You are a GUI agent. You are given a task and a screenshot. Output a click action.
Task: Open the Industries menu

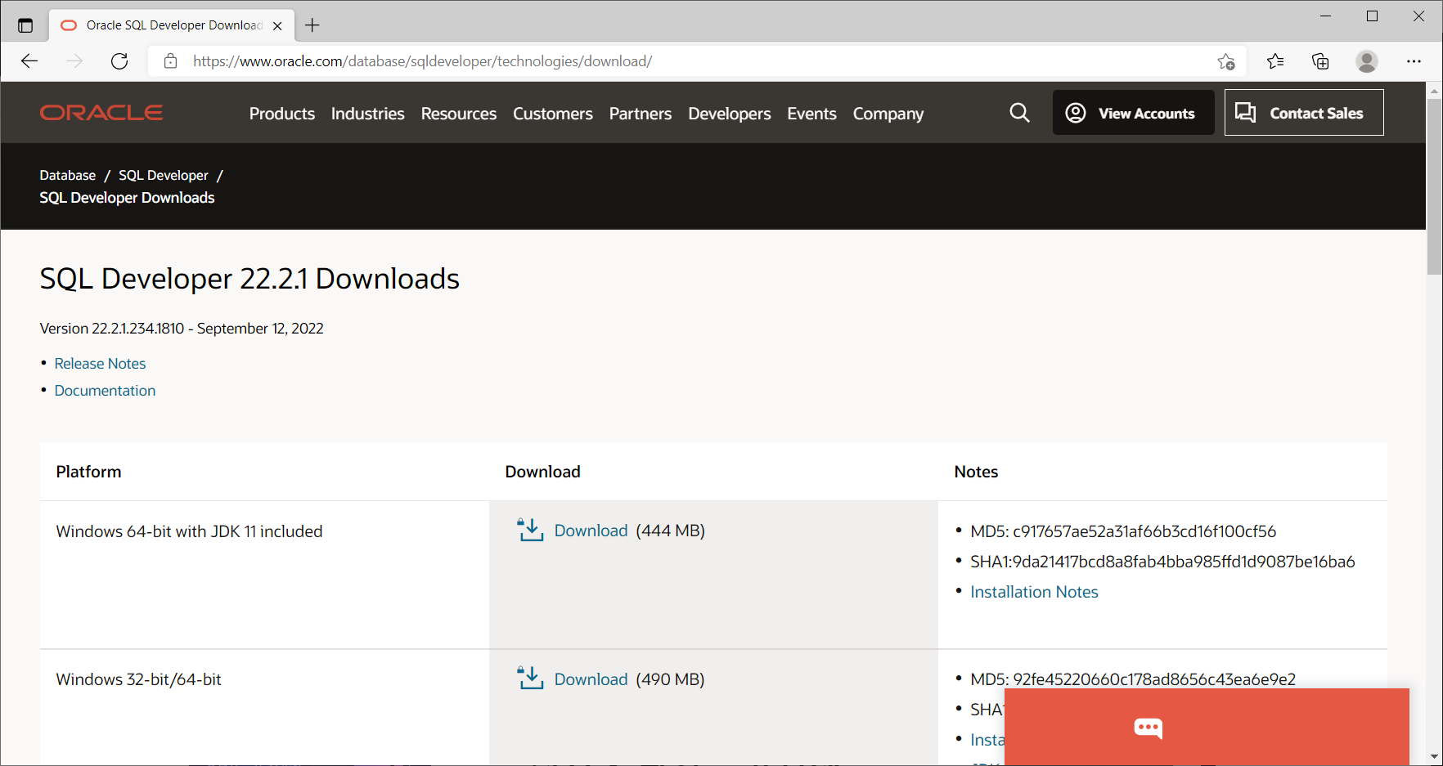tap(368, 114)
